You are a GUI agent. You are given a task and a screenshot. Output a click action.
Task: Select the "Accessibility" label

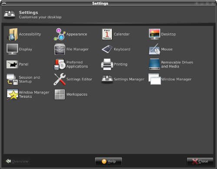(30, 34)
